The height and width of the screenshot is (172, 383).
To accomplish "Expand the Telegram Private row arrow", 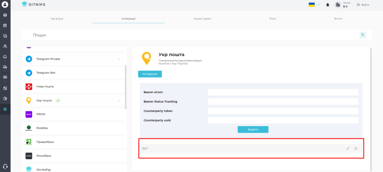I will point(119,59).
